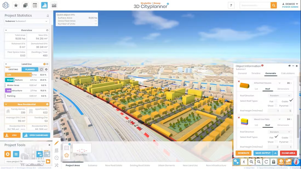The width and height of the screenshot is (301, 169).
Task: Collapse the New Residential section
Action: click(x=6, y=104)
